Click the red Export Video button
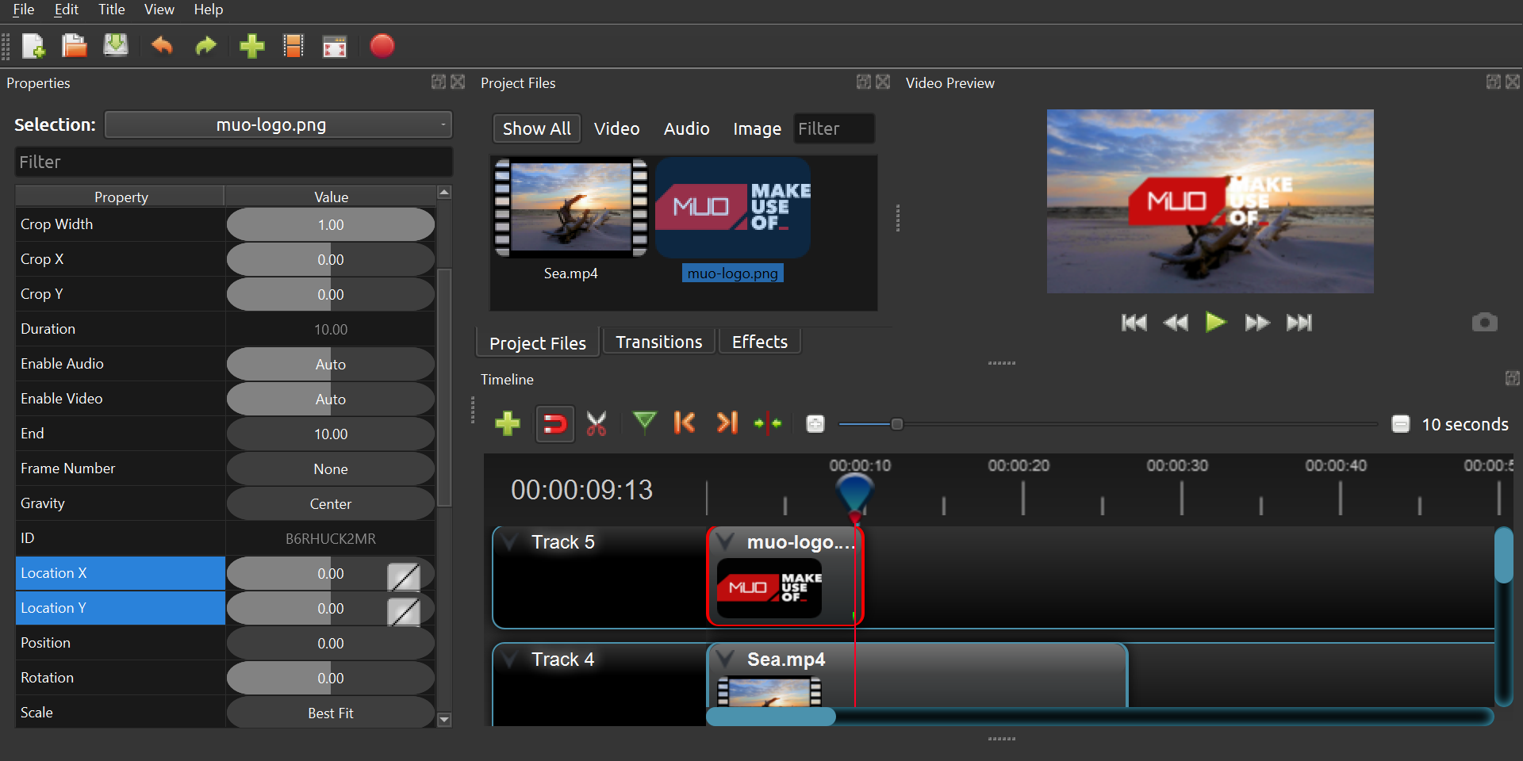This screenshot has width=1523, height=761. (x=382, y=46)
